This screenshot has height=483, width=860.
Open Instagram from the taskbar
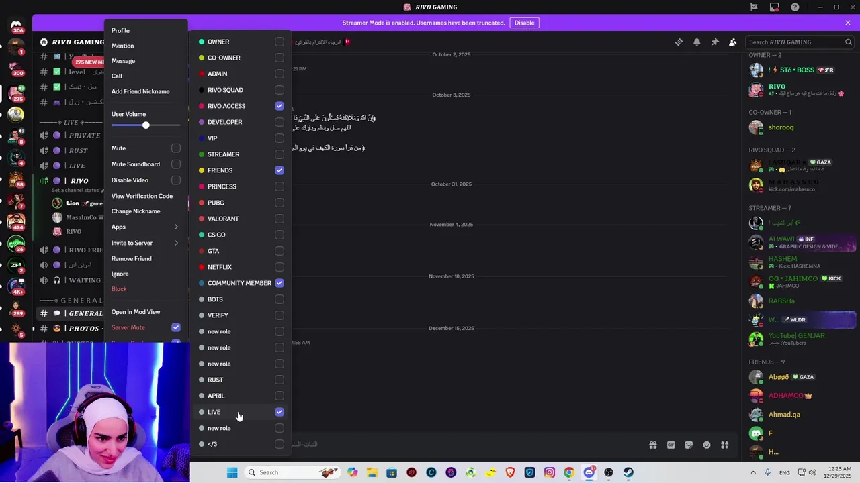click(549, 472)
